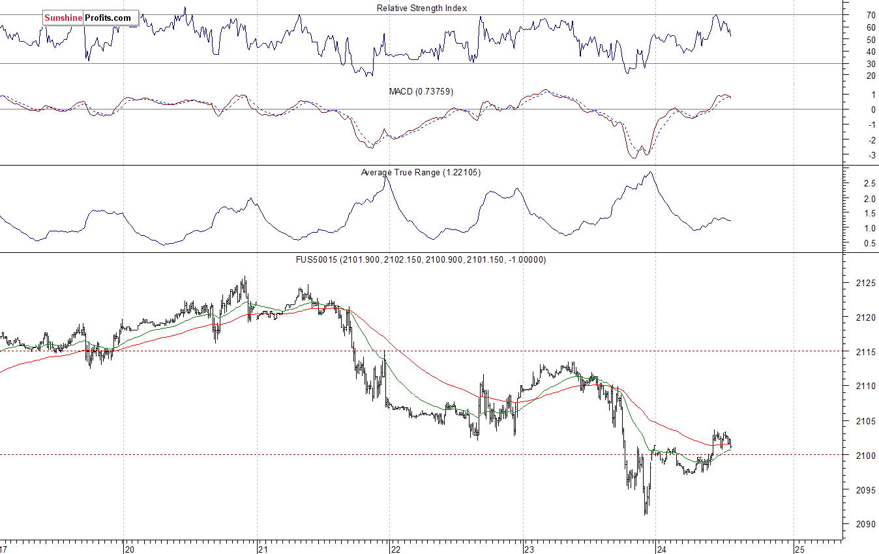This screenshot has height=554, width=879.
Task: Select the 2125 price axis label
Action: [865, 284]
